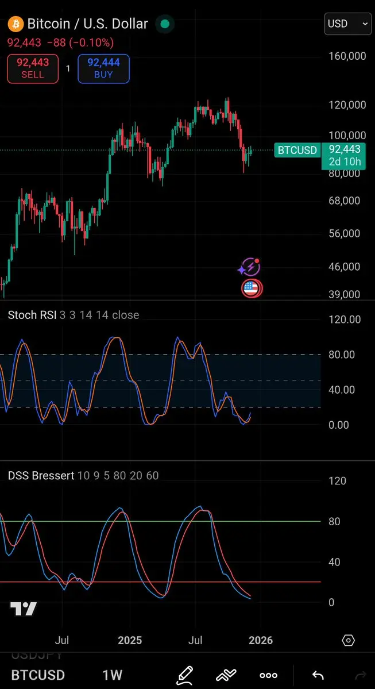Click the 39,000 price axis label
This screenshot has width=375, height=689.
(344, 294)
